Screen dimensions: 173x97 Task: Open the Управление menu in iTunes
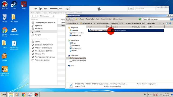click(x=57, y=13)
